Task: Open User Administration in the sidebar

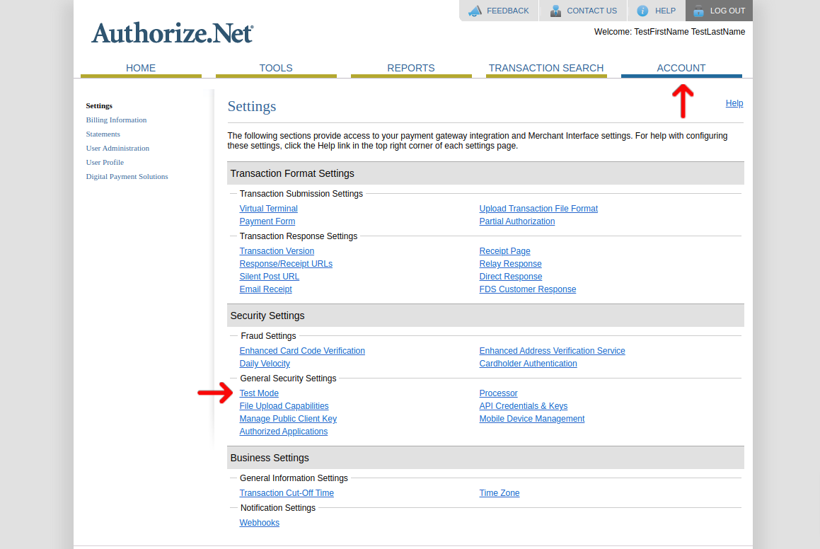Action: [x=117, y=148]
